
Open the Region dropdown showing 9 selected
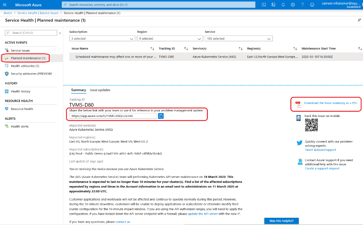pos(170,39)
